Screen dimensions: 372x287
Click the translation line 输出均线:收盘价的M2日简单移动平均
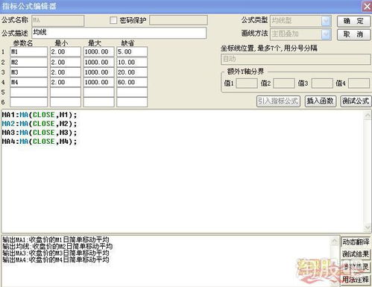57,247
